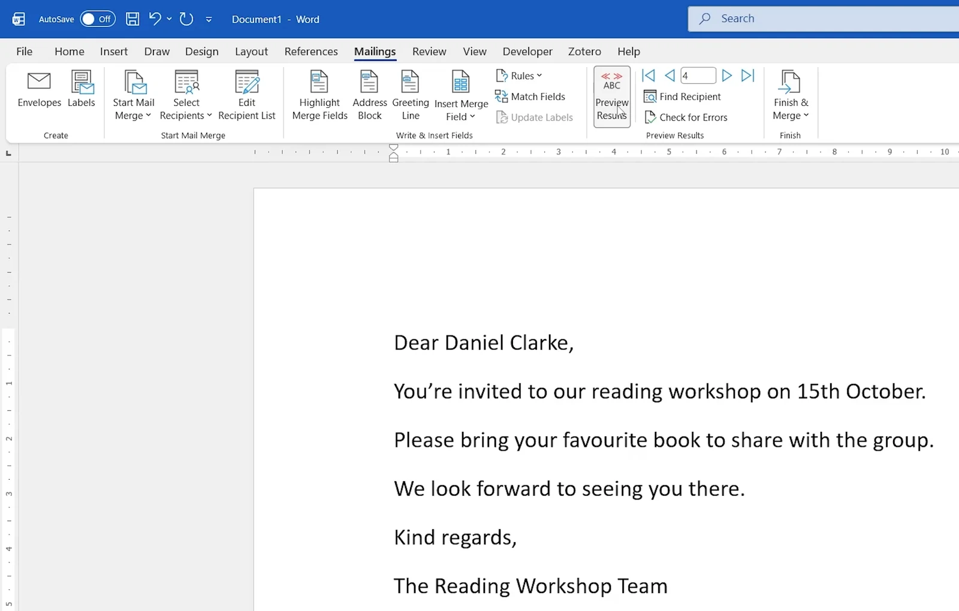Insert a Greeting Line

coord(411,96)
